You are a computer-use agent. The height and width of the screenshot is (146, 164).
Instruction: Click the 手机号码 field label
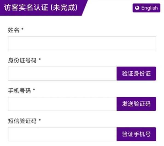19,90
